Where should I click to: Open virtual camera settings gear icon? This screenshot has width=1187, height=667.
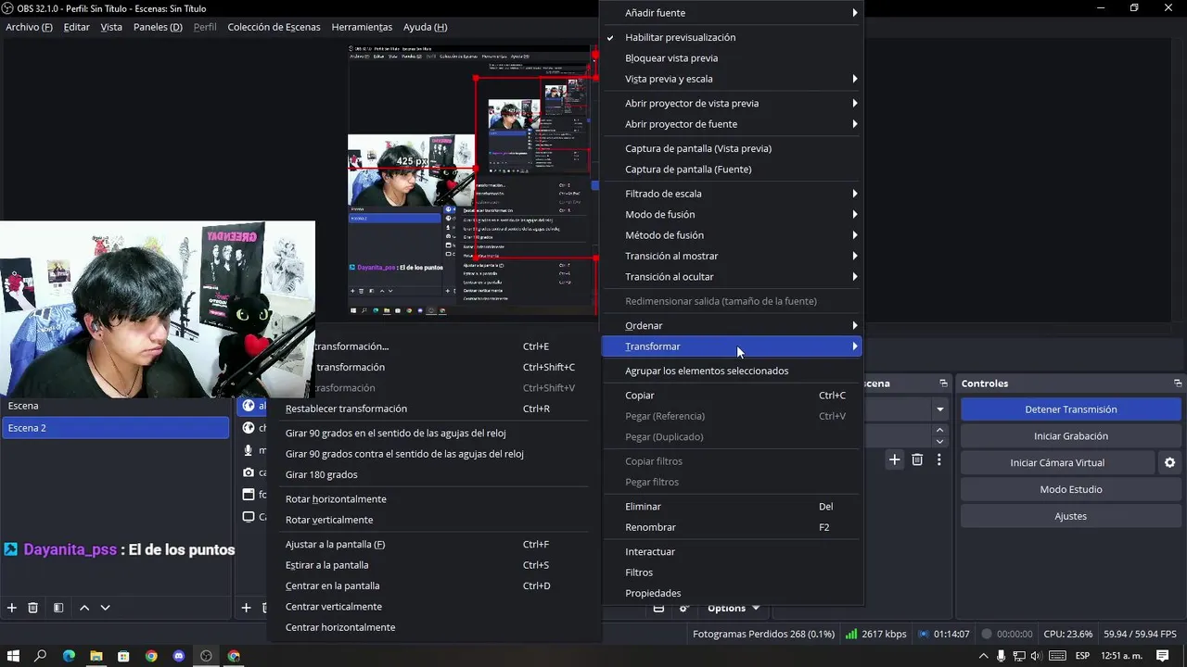click(1169, 462)
